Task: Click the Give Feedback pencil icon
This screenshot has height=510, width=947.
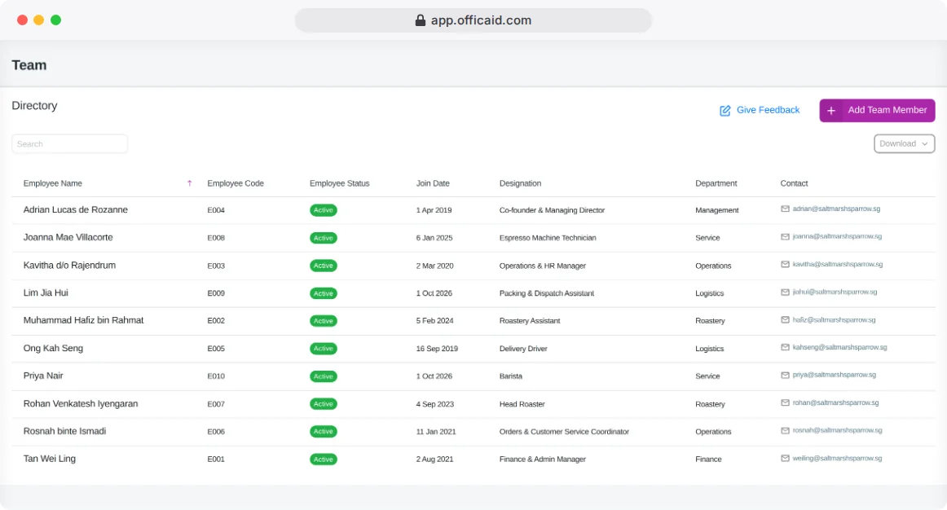Action: [x=725, y=111]
